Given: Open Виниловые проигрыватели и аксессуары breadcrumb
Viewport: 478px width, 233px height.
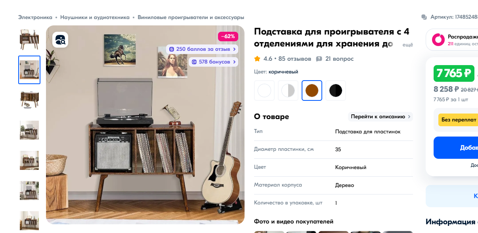Looking at the screenshot, I should [191, 17].
